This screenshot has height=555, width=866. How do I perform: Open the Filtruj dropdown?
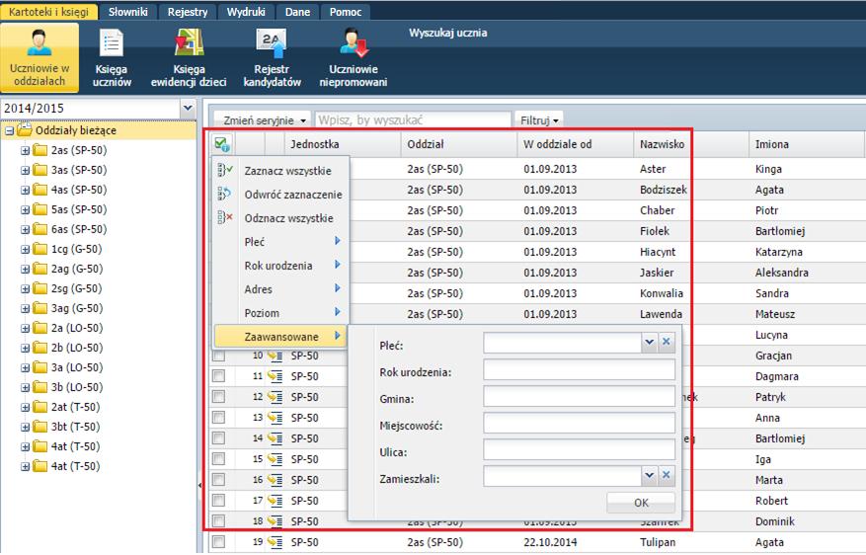tap(539, 119)
